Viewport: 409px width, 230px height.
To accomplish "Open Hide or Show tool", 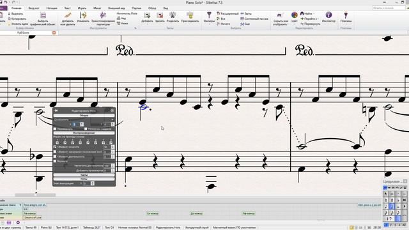I will pos(281,19).
